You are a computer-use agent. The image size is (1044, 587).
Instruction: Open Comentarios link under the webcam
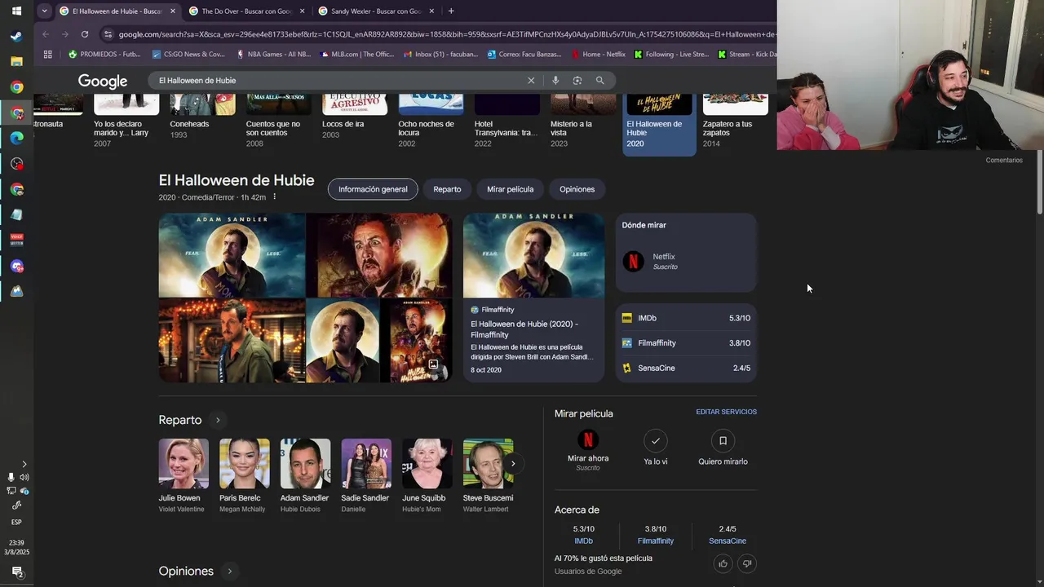(1003, 160)
